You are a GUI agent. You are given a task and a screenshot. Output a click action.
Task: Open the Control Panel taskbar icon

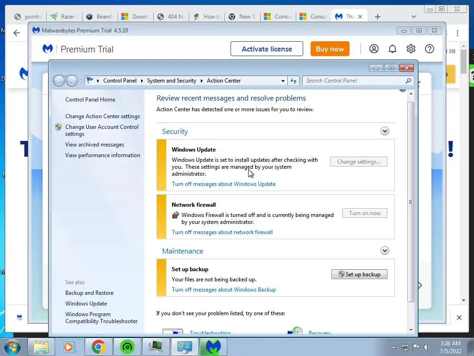184,347
